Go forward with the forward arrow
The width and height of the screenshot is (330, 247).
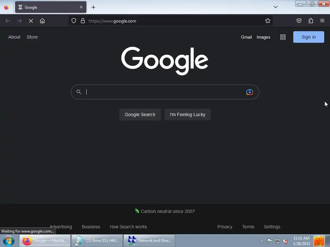pyautogui.click(x=19, y=21)
